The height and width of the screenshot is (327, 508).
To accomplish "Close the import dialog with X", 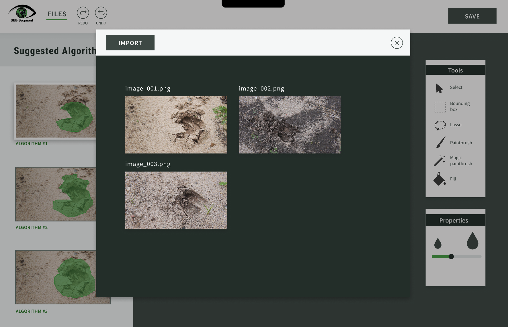I will point(397,43).
